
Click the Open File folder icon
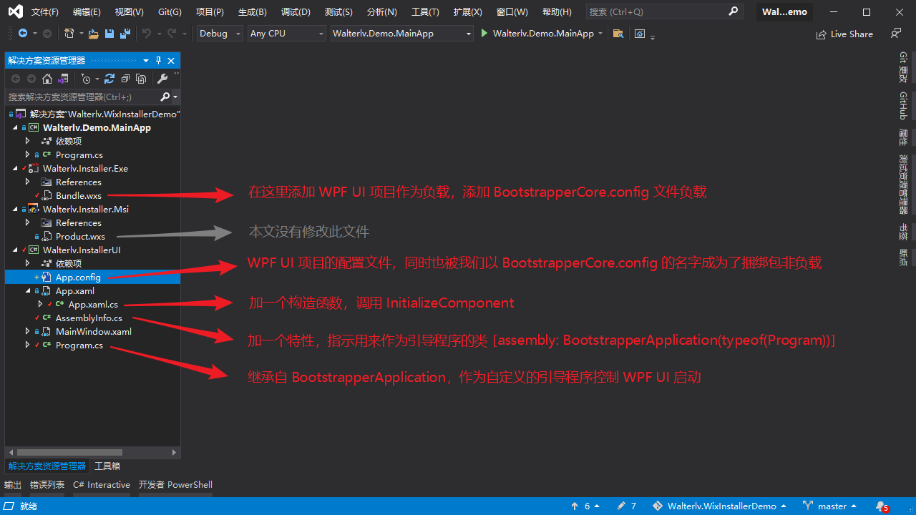point(94,34)
